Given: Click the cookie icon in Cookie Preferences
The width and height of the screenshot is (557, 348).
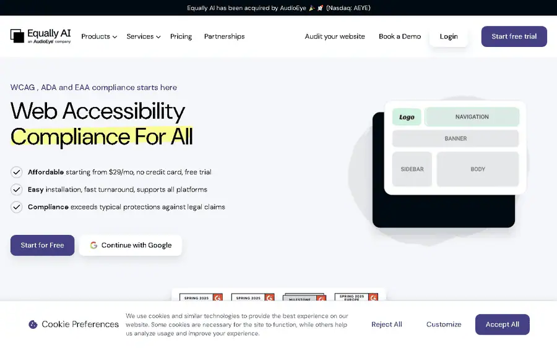Looking at the screenshot, I should point(33,325).
